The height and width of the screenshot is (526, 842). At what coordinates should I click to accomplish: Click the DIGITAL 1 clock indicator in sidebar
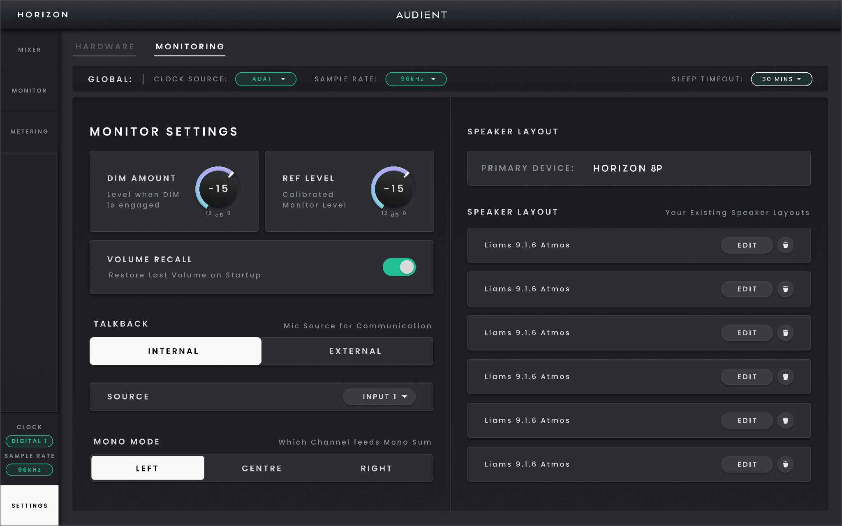coord(29,441)
